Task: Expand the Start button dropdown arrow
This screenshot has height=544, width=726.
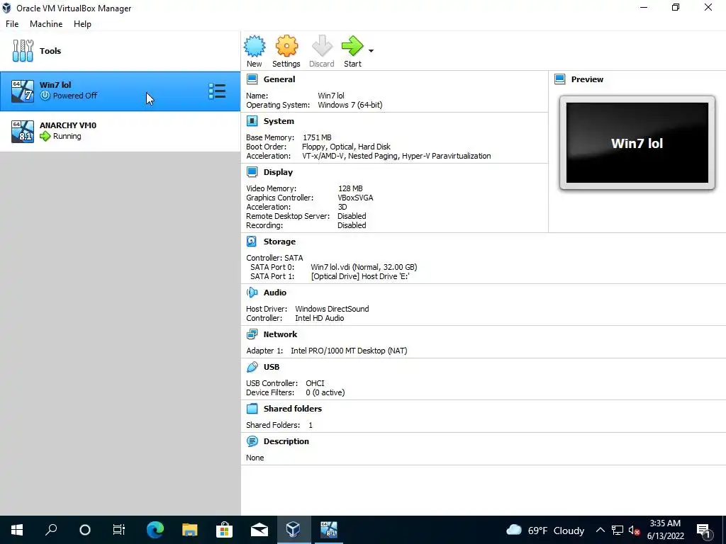Action: pyautogui.click(x=371, y=51)
